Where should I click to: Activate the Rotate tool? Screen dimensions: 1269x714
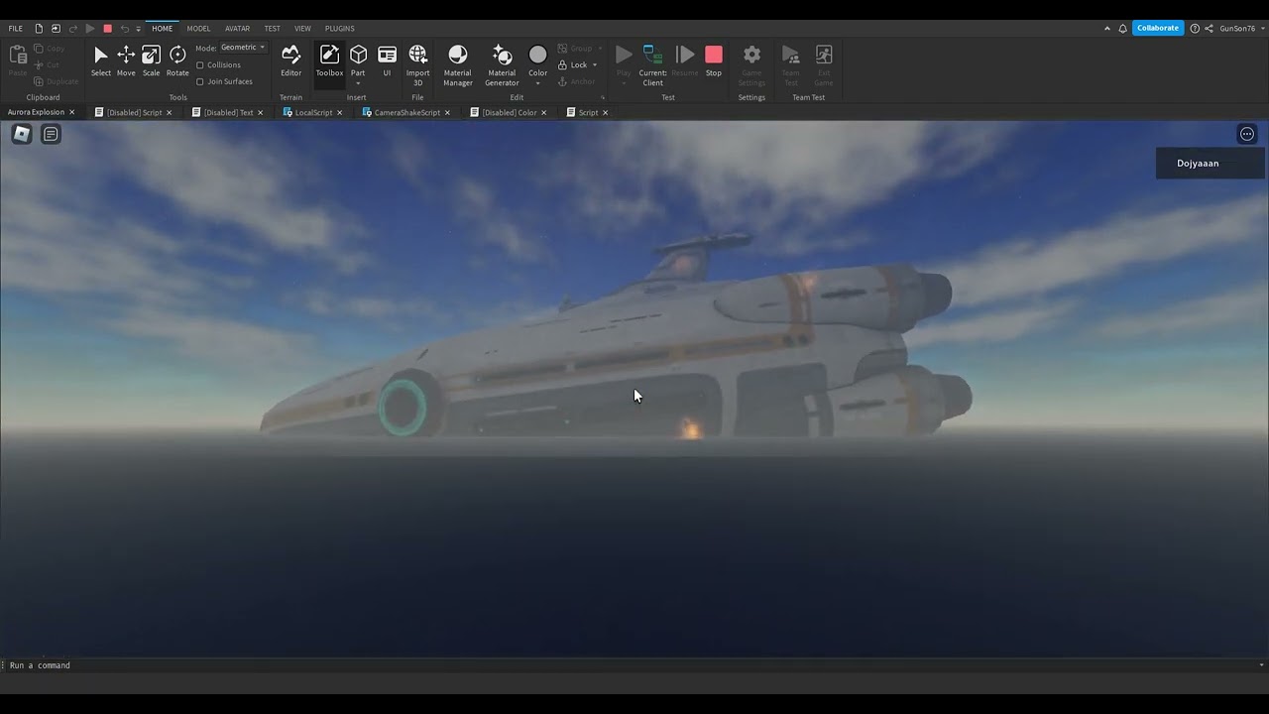pos(177,60)
